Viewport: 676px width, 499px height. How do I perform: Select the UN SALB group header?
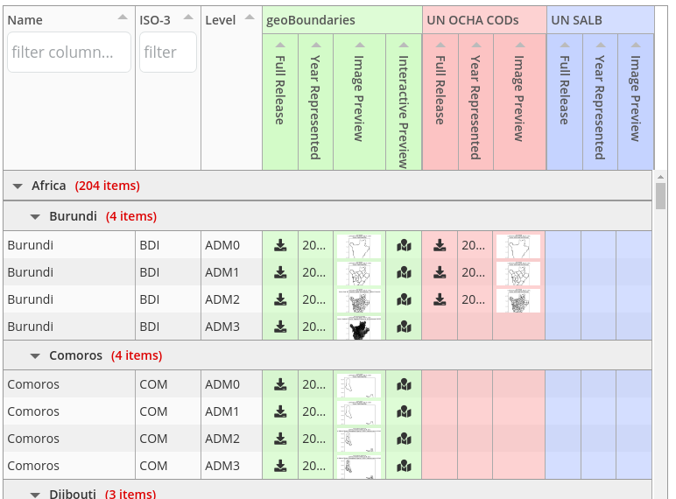pyautogui.click(x=601, y=20)
